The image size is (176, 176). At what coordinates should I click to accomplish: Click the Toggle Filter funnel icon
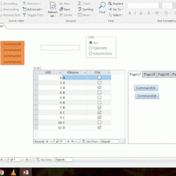[24, 15]
